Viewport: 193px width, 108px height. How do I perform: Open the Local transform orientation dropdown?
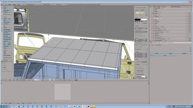tap(43, 80)
